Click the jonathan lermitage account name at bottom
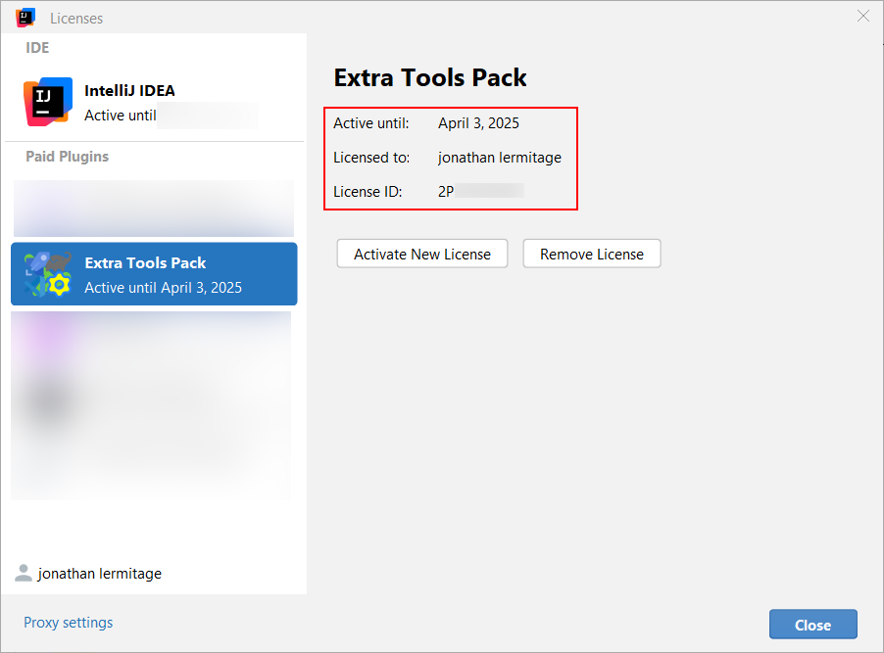The image size is (884, 653). (100, 574)
